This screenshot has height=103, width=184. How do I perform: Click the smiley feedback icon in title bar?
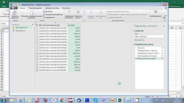16,5
